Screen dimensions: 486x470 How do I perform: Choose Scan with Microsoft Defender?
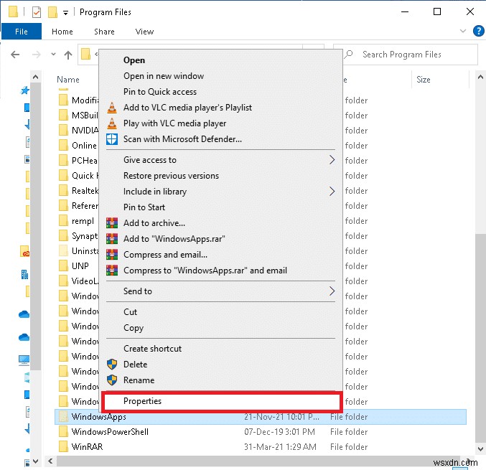182,139
